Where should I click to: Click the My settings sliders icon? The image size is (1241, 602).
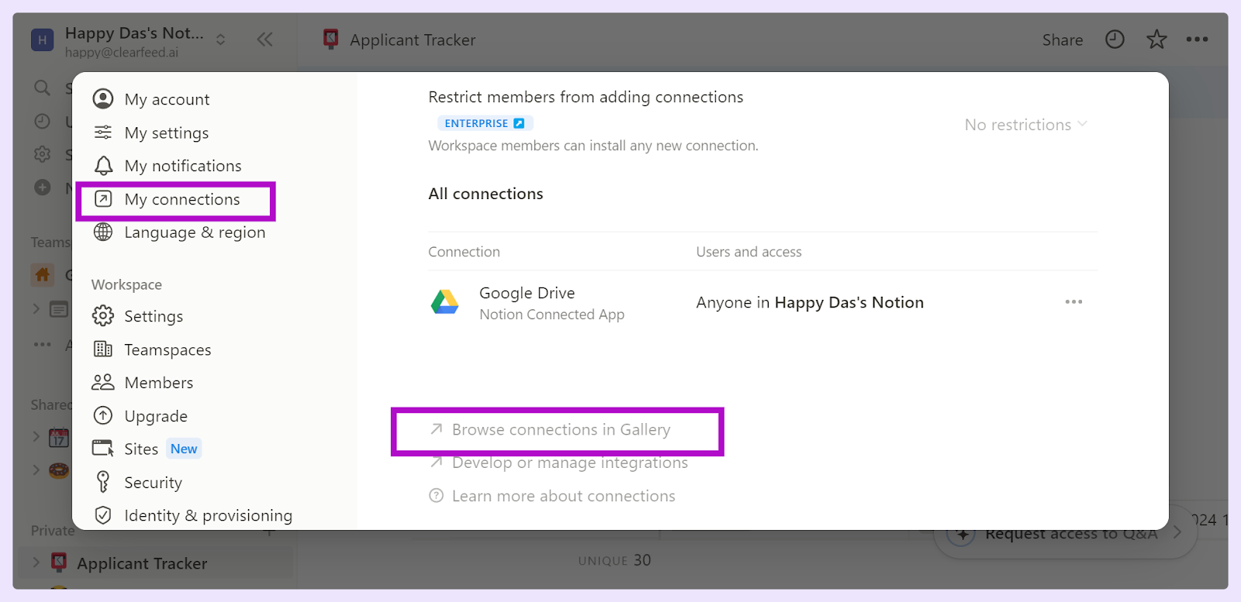(x=103, y=132)
